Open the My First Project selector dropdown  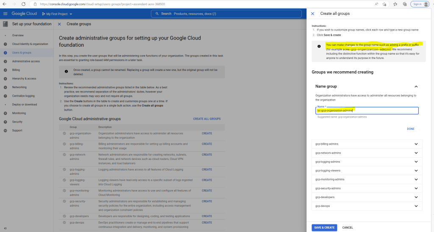[x=57, y=14]
